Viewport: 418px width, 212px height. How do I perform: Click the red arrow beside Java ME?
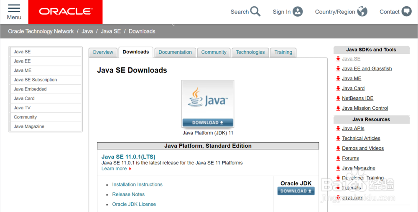pos(338,78)
